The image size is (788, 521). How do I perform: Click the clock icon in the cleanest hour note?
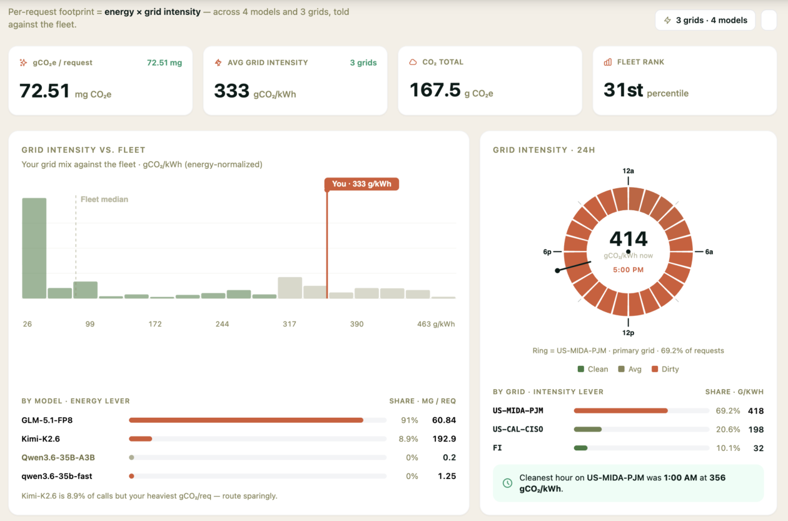[x=508, y=483]
